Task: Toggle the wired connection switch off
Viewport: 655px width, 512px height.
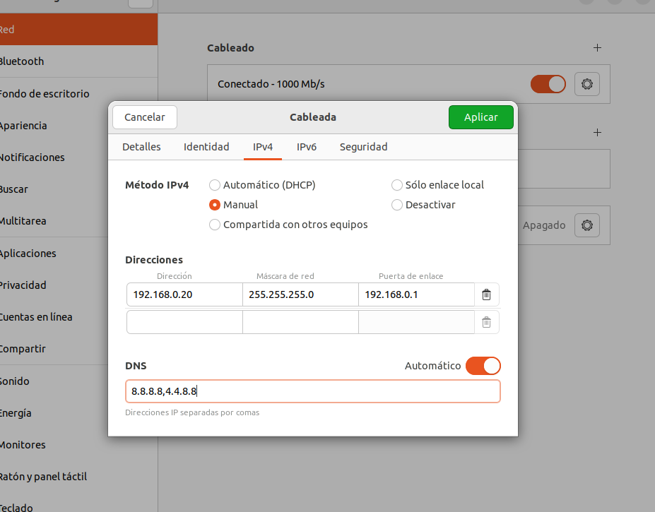Action: tap(548, 84)
